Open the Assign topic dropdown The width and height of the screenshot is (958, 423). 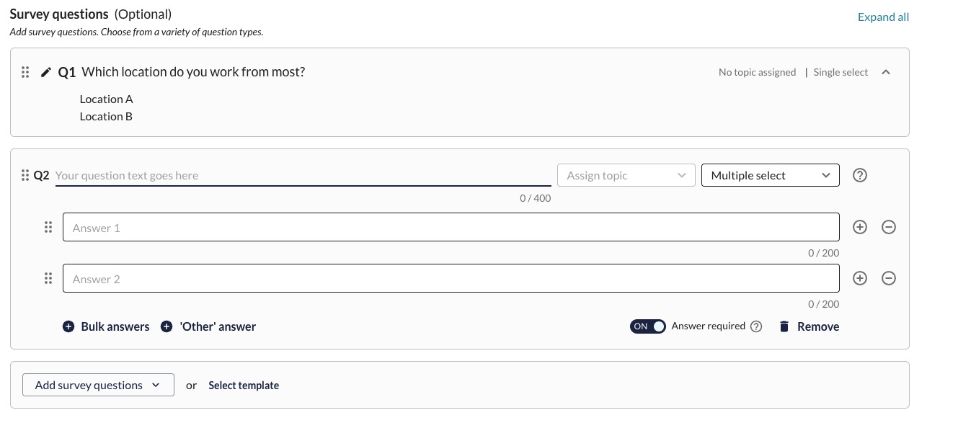point(626,175)
